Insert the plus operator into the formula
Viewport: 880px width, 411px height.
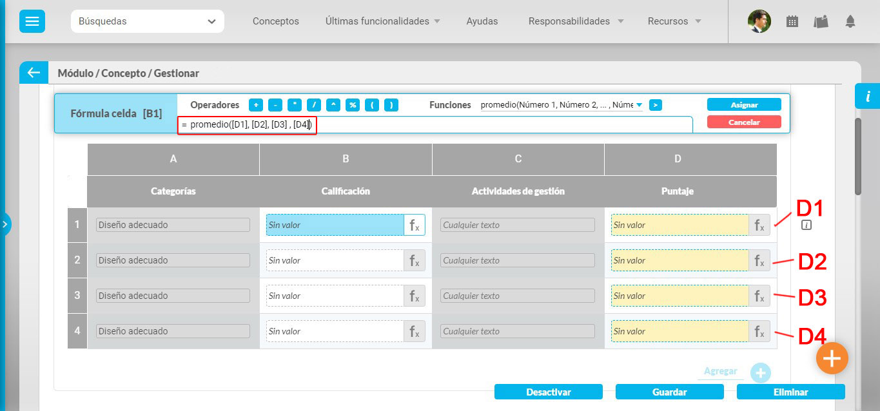256,105
